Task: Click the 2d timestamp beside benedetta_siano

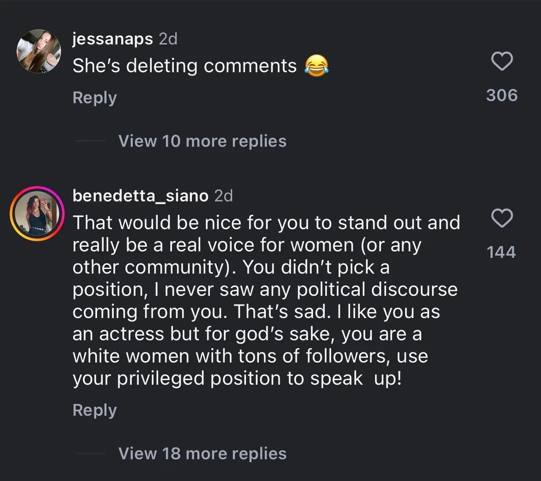Action: [x=223, y=196]
